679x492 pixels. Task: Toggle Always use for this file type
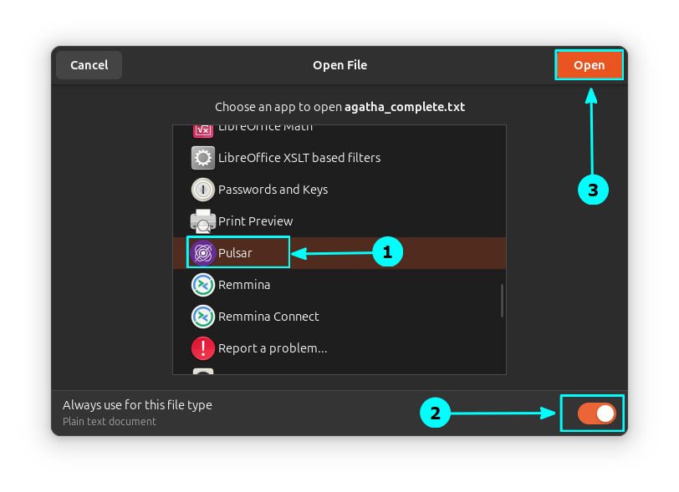pos(596,413)
